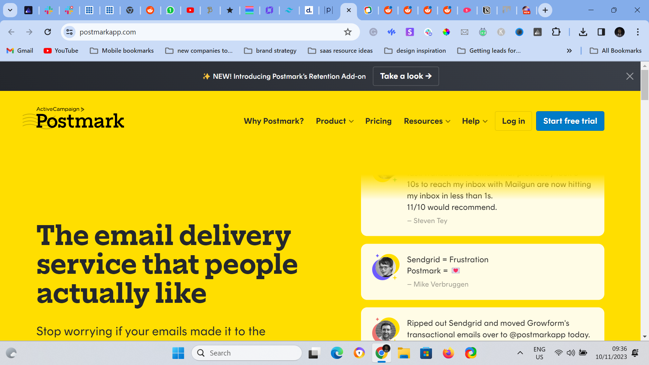Open Why Postmark? navigation link

[274, 121]
